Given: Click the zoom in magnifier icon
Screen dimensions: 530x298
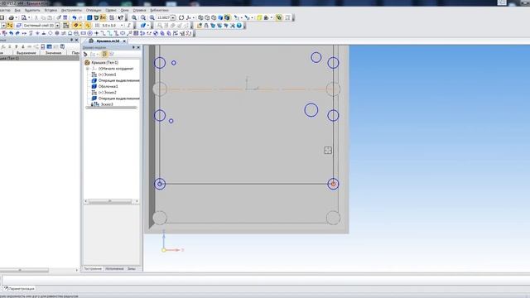Looking at the screenshot, I should [x=134, y=17].
